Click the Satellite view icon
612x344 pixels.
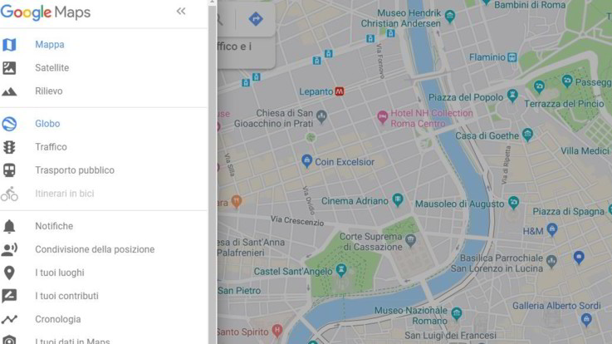click(9, 68)
